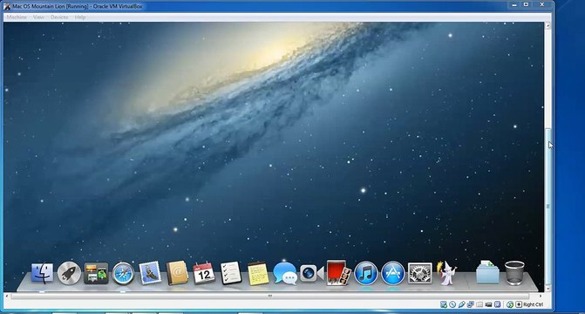Image resolution: width=585 pixels, height=314 pixels.
Task: Click the vertical scrollbar thumb
Action: [548, 207]
